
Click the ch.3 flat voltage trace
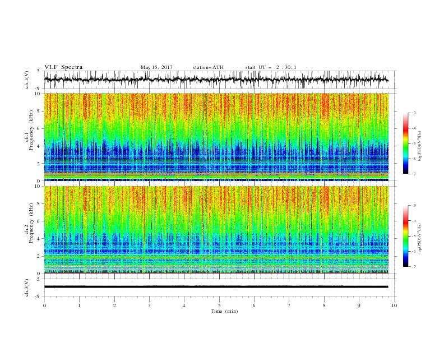pyautogui.click(x=216, y=287)
